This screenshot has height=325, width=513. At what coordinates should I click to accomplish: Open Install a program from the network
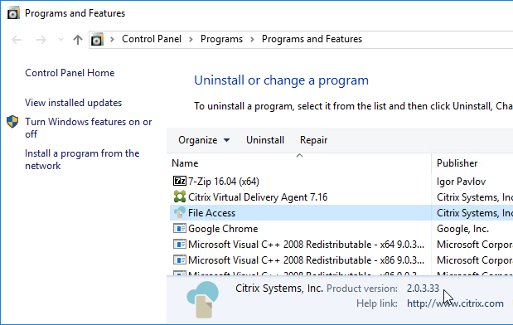click(82, 160)
